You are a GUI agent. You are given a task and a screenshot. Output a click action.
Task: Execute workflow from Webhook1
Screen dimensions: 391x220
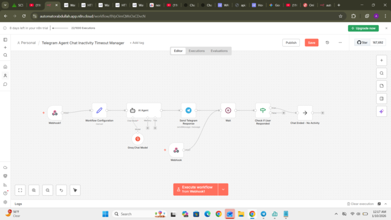click(x=195, y=190)
